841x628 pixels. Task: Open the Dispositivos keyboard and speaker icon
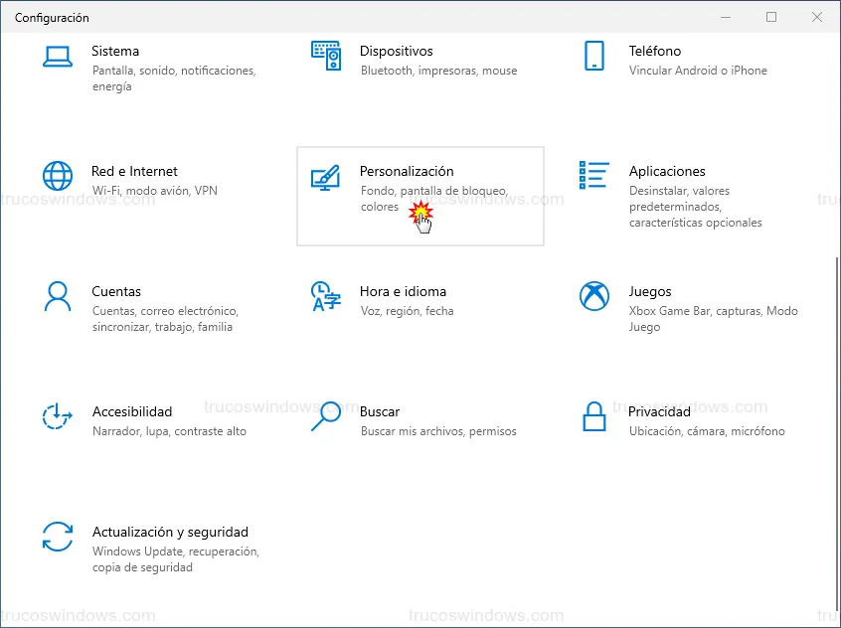[326, 56]
